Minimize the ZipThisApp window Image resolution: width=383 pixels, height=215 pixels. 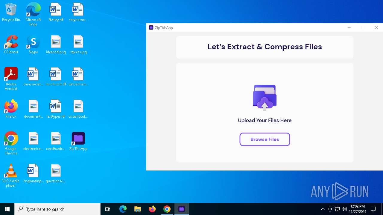click(349, 27)
